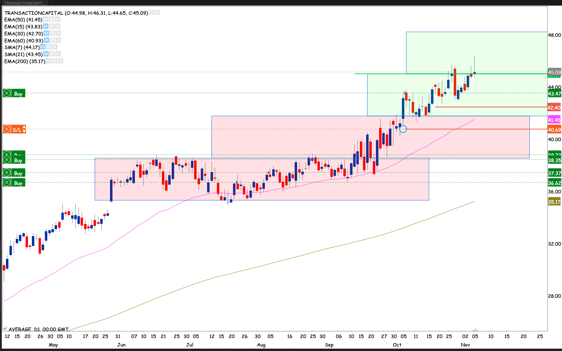Toggle visibility eye for EMA(15)
Screen dimensions: 562x351
[x=46, y=27]
